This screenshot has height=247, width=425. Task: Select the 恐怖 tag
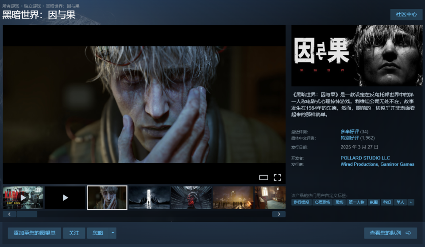click(x=340, y=202)
